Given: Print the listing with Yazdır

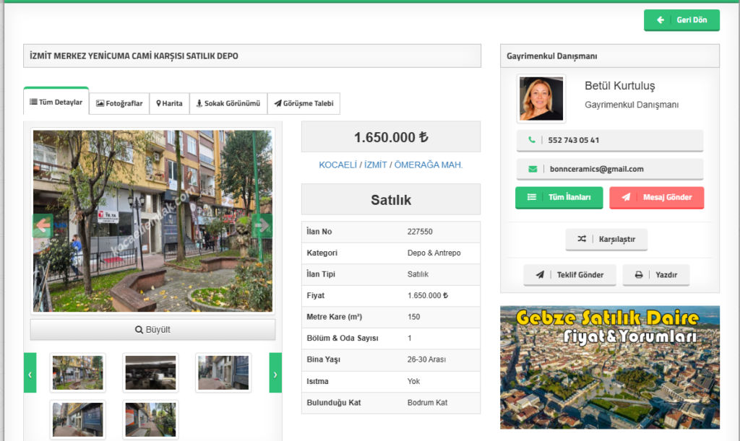Looking at the screenshot, I should click(655, 275).
